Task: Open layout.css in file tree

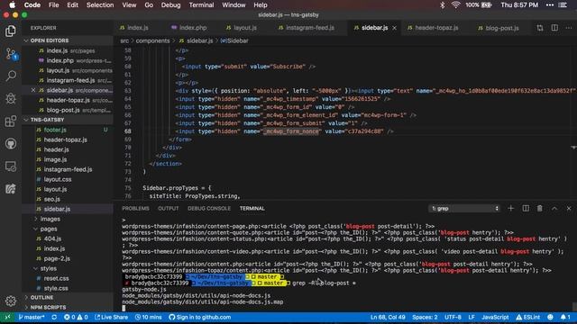Action: pos(58,179)
